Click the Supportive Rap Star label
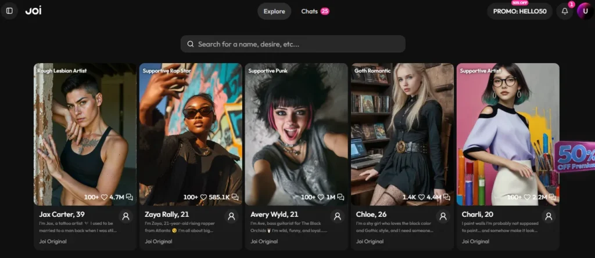This screenshot has height=258, width=595. (167, 71)
